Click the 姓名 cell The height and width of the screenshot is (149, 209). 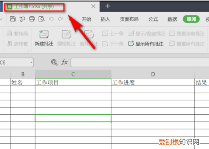[23, 82]
